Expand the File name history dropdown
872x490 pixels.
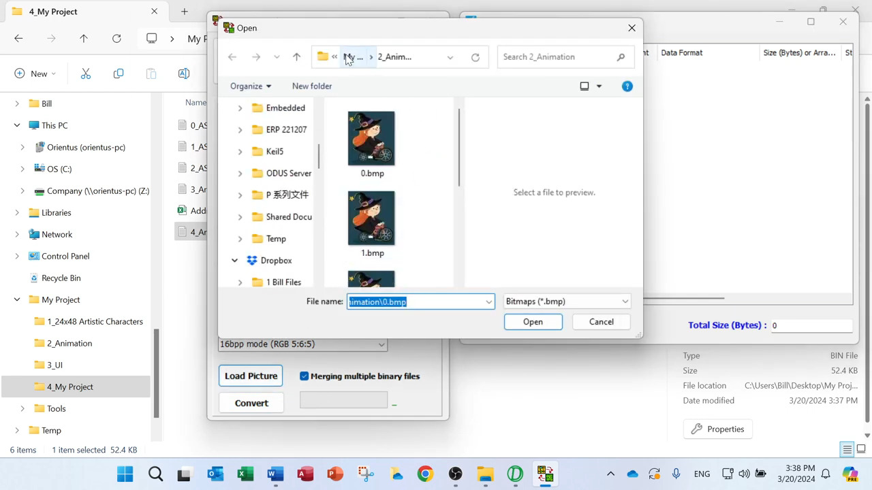point(488,301)
